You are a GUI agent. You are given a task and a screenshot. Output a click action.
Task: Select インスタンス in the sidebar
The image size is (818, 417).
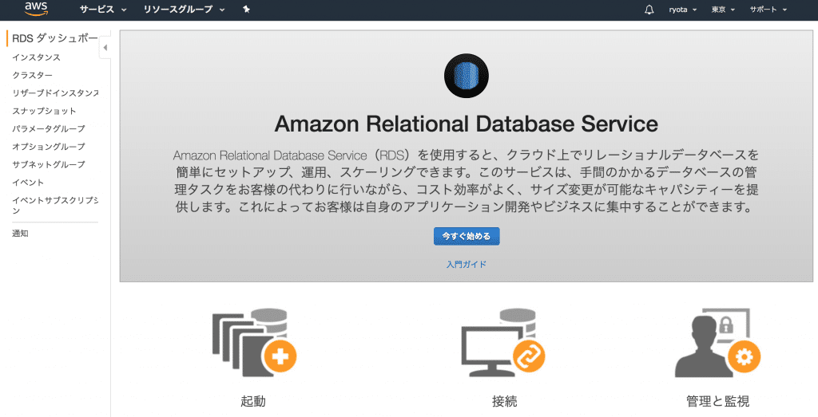click(37, 57)
